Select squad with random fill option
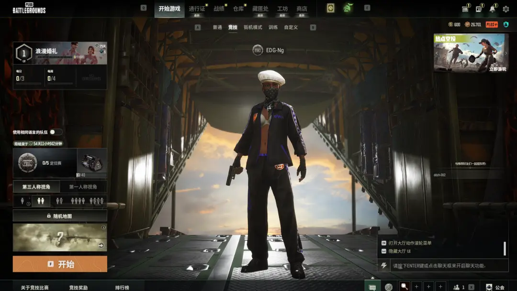The image size is (517, 291). 97,201
